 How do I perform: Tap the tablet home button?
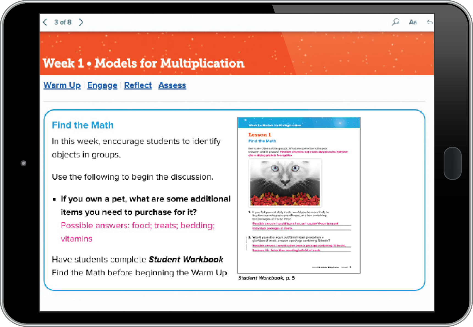[452, 163]
